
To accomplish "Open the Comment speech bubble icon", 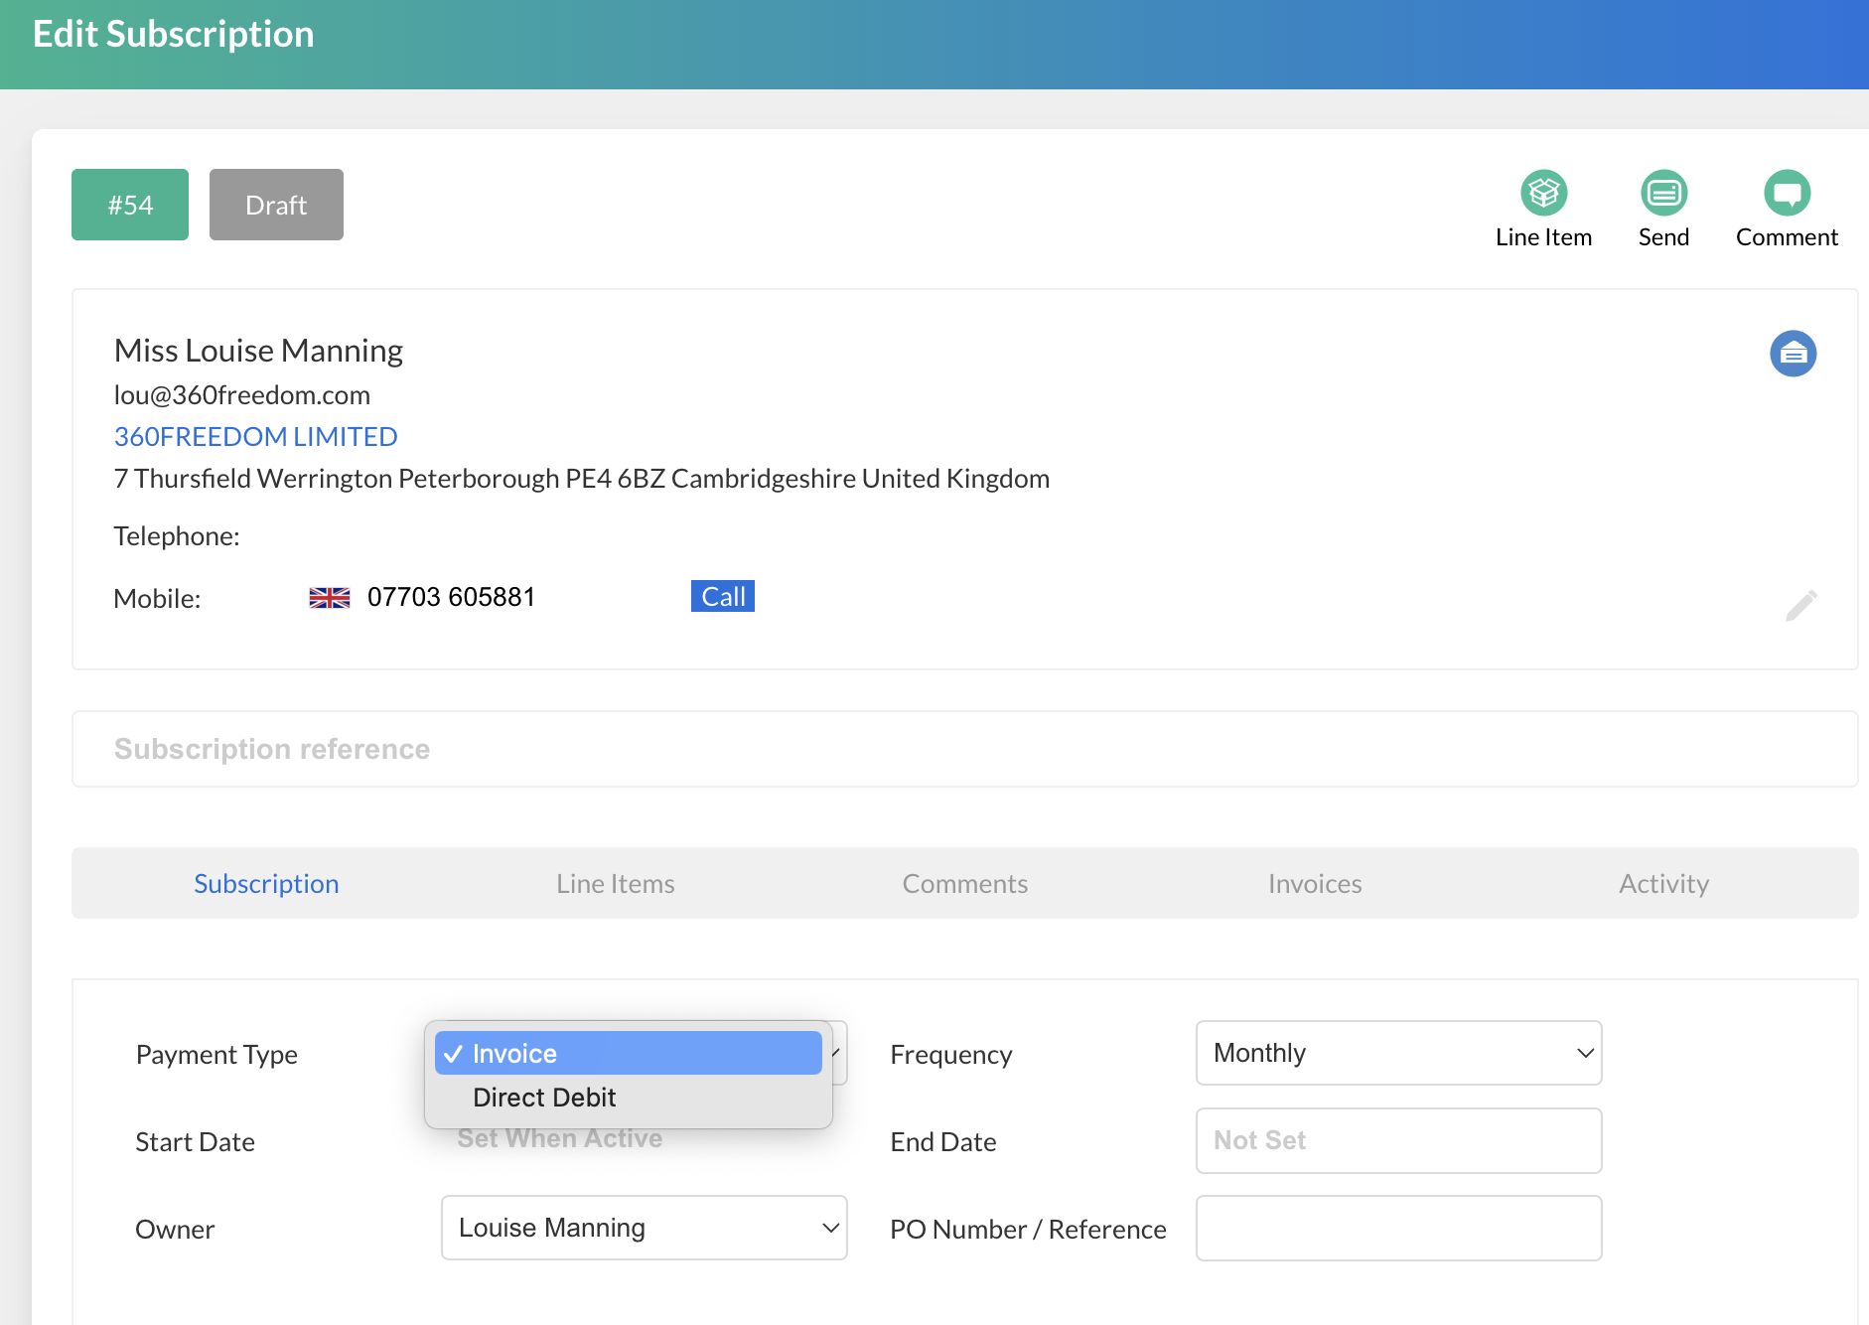I will (1786, 193).
